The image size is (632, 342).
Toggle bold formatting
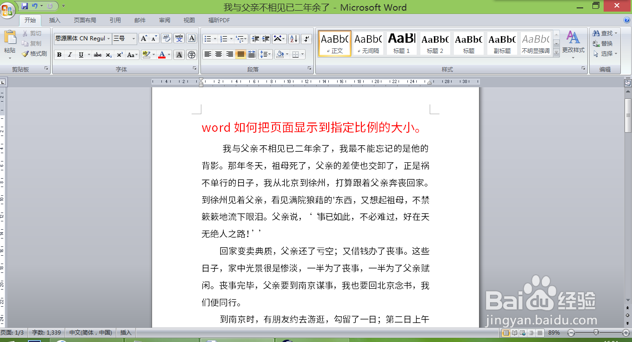pos(60,55)
